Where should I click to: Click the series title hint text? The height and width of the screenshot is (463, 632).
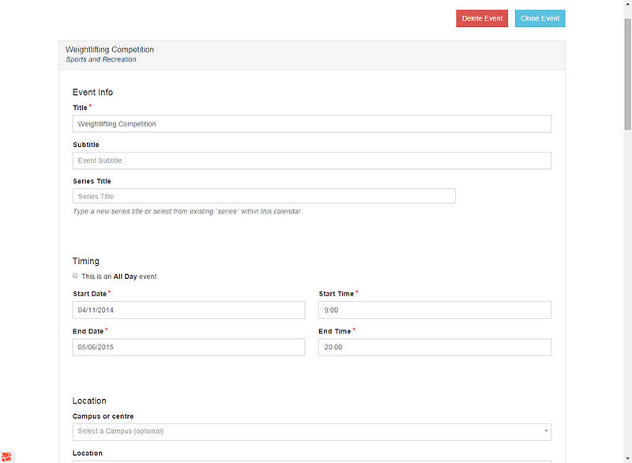(x=187, y=212)
